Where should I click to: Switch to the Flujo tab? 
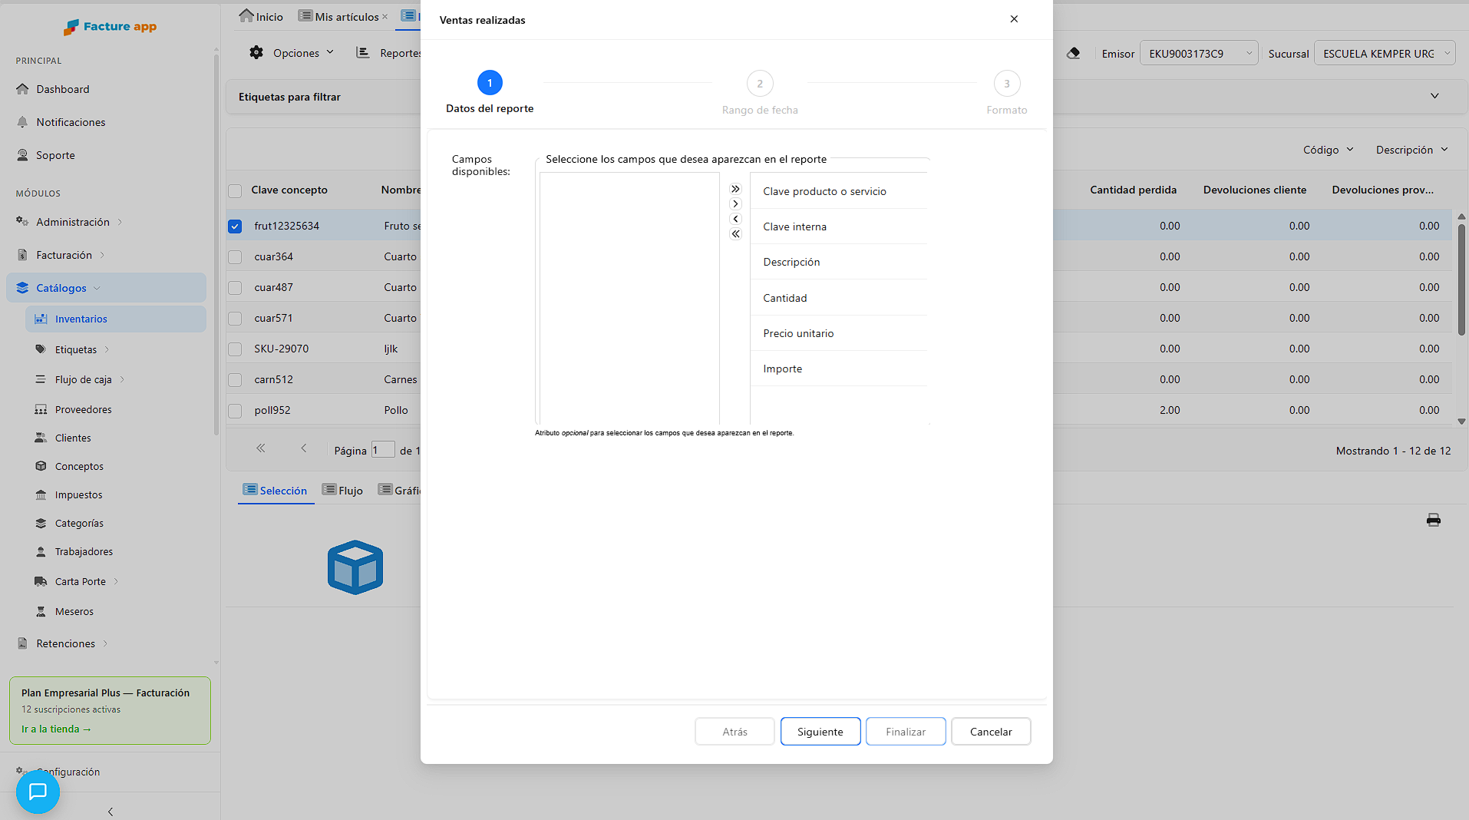click(342, 490)
